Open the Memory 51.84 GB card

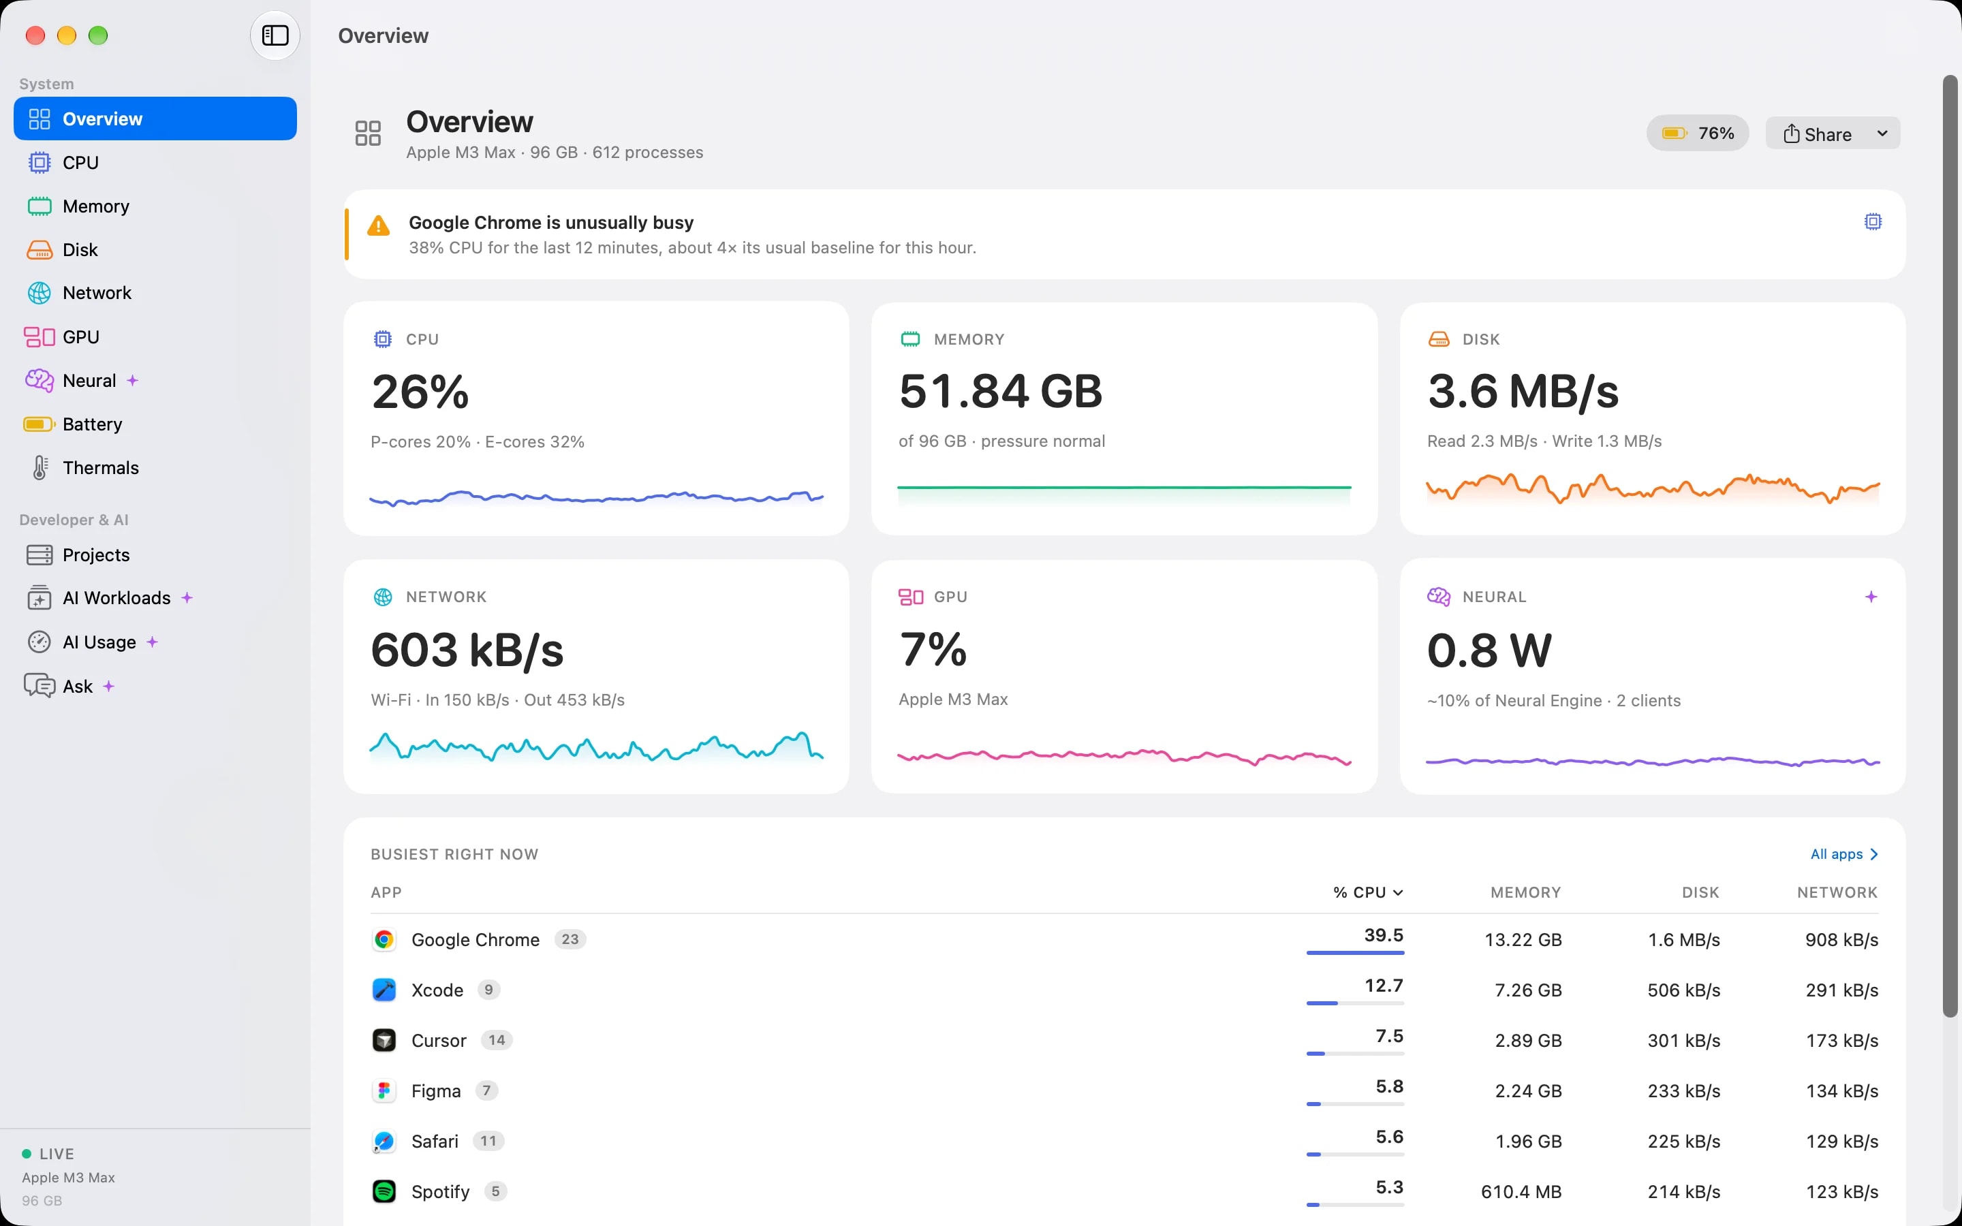(1123, 418)
